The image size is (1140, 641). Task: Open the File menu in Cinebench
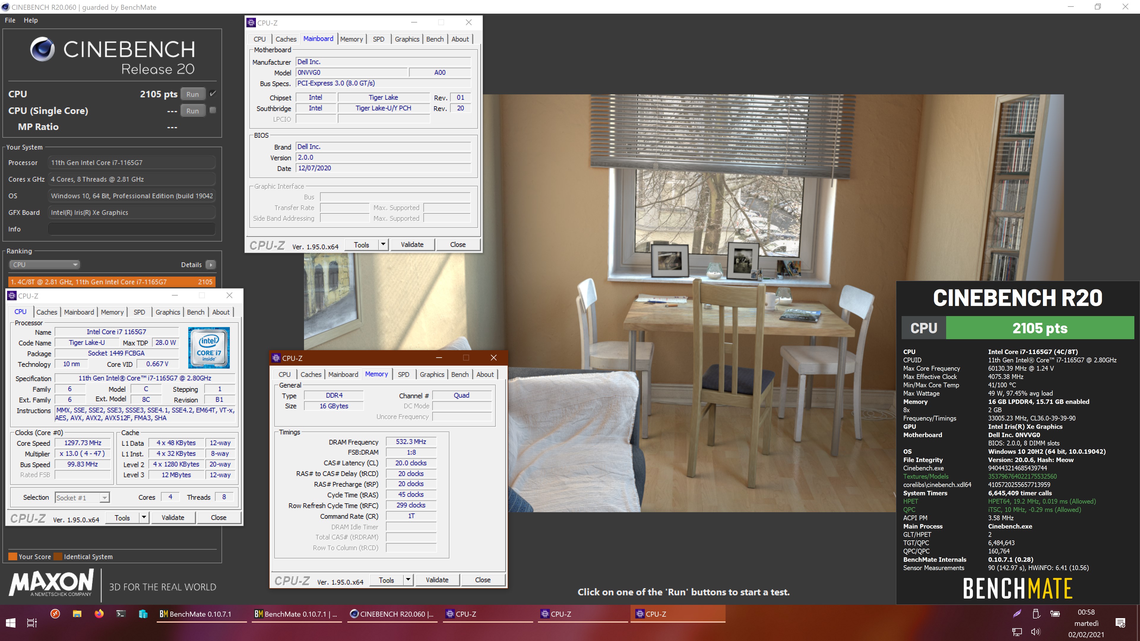coord(10,20)
